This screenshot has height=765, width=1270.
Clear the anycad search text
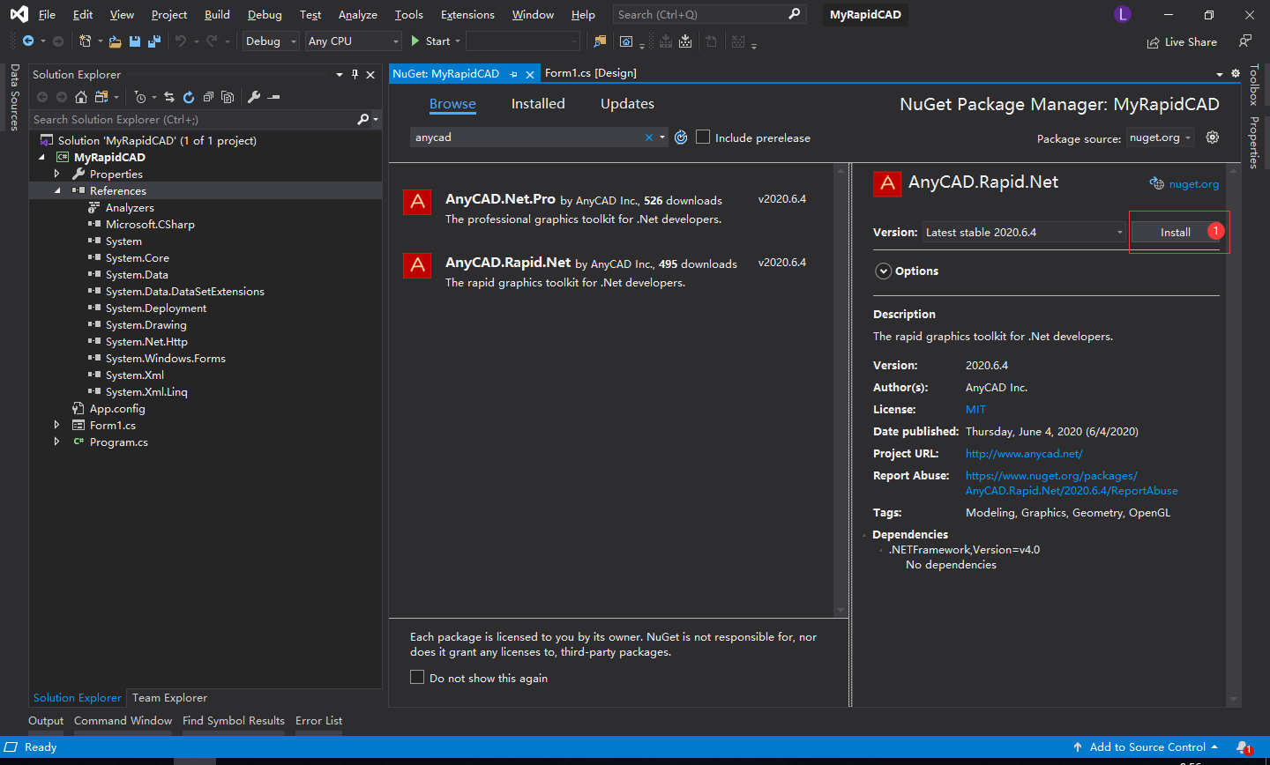click(649, 137)
